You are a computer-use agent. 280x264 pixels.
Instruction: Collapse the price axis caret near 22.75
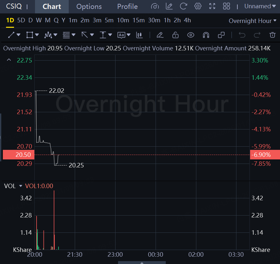tap(9, 60)
